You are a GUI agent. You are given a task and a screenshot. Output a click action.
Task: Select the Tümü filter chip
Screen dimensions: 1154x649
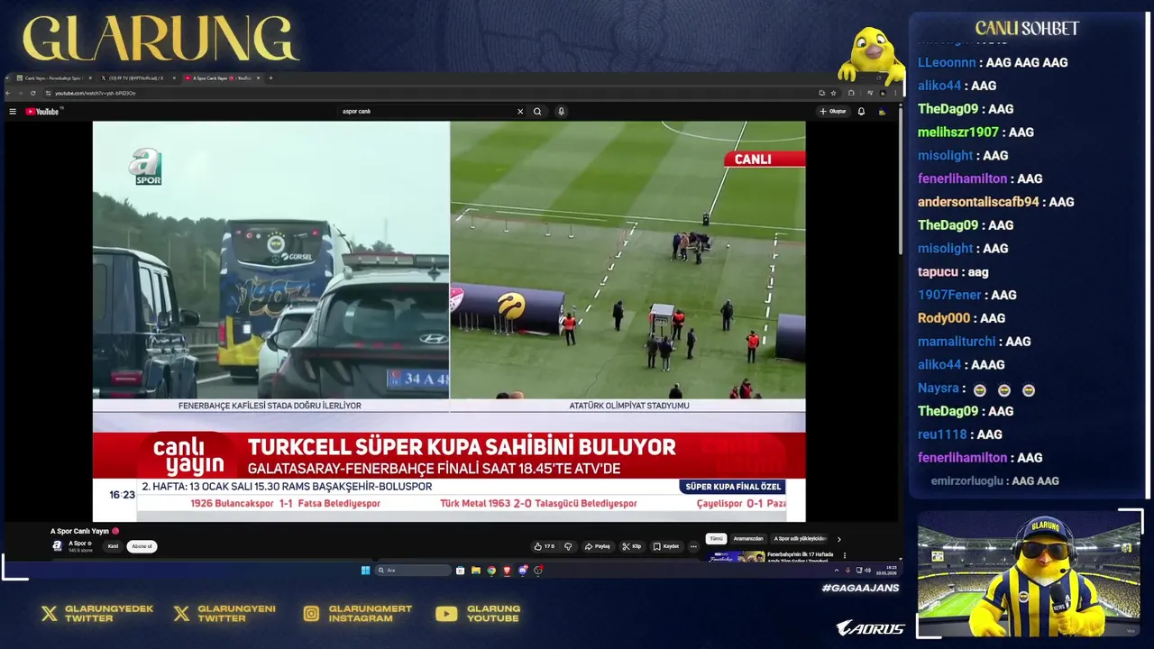tap(716, 539)
